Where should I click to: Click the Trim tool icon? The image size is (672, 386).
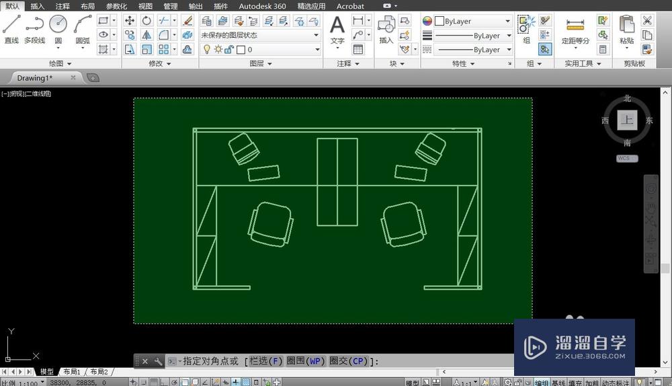[163, 21]
